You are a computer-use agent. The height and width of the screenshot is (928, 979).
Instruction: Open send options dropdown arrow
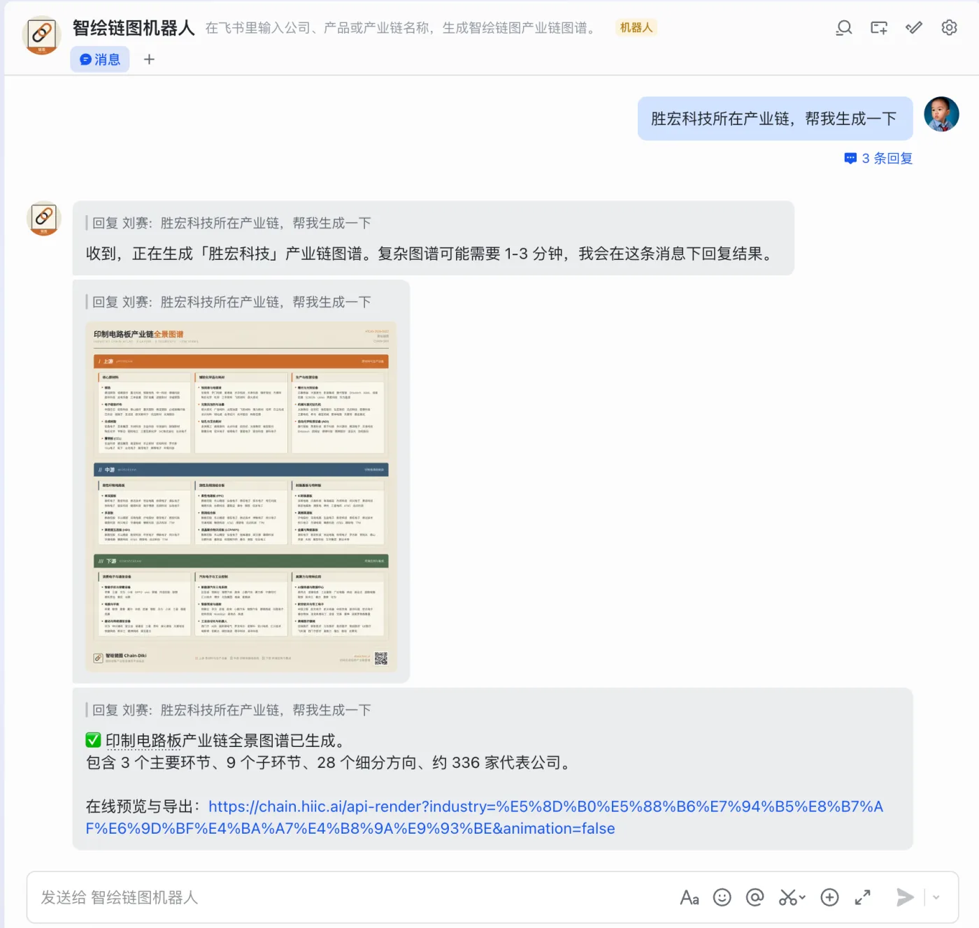point(936,897)
